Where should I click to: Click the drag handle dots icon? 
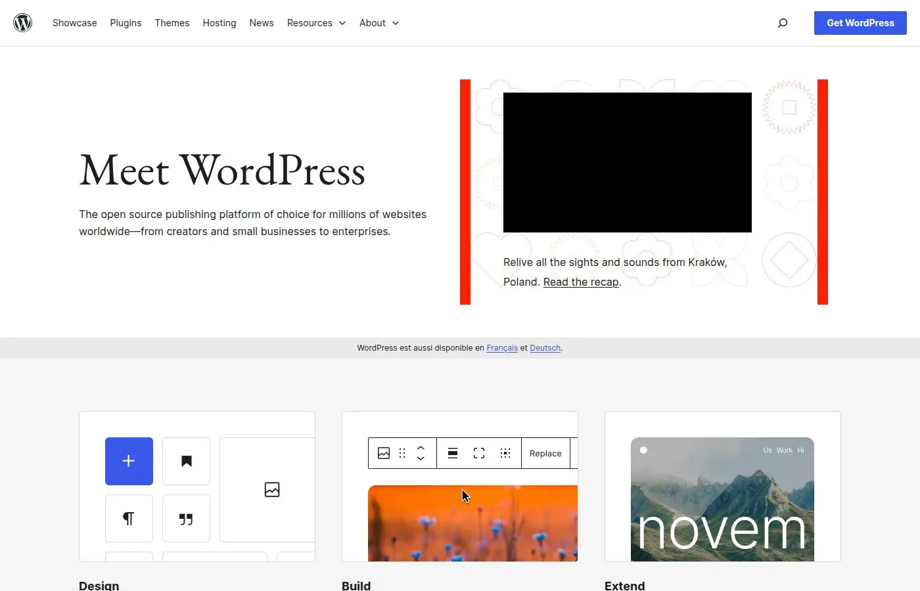[x=402, y=453]
